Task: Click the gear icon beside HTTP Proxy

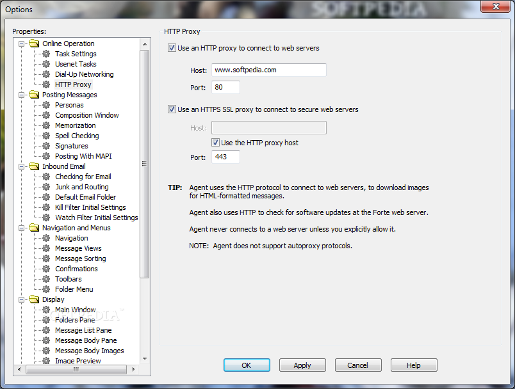Action: [x=46, y=84]
